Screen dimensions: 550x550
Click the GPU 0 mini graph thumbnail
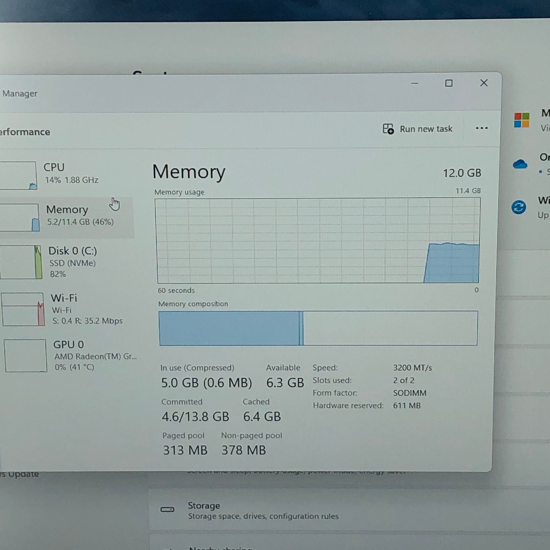click(26, 356)
